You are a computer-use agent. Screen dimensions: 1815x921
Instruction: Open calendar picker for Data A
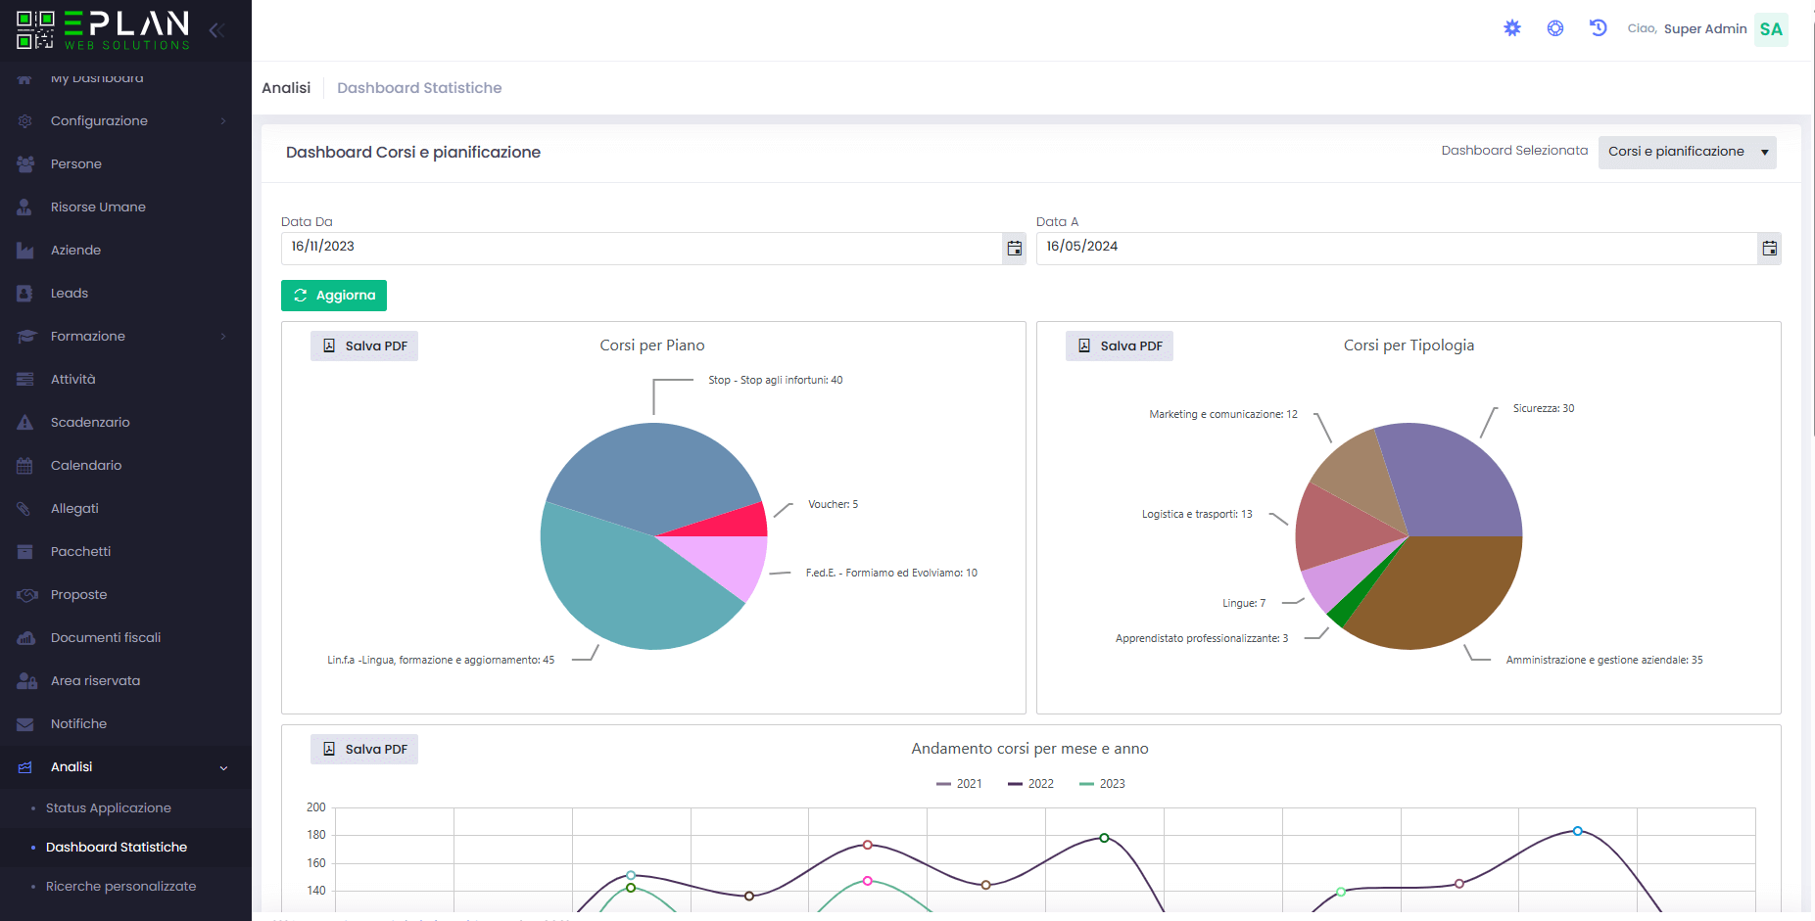(x=1770, y=249)
